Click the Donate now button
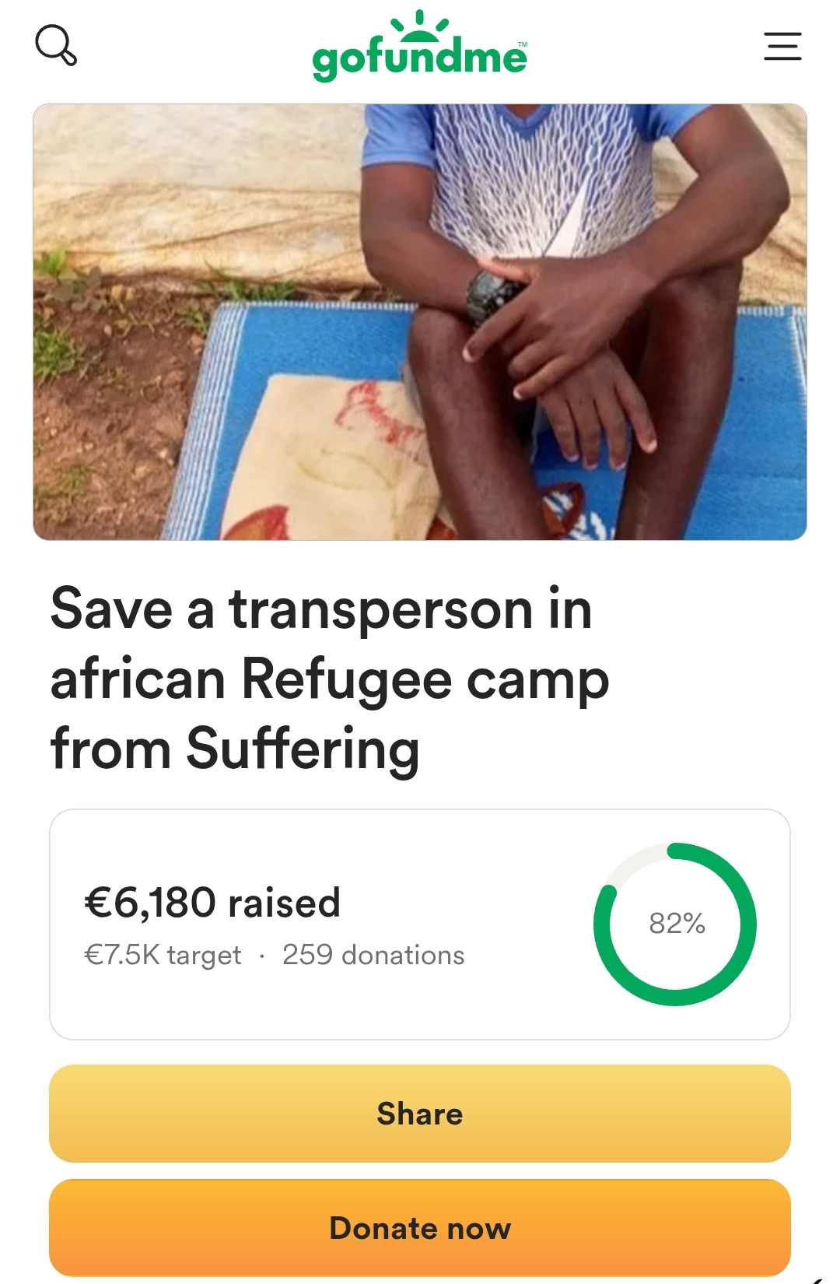Viewport: 840px width, 1284px height. [420, 1228]
